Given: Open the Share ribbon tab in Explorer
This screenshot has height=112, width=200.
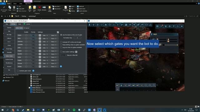Looking at the screenshot, I should 15,4.
